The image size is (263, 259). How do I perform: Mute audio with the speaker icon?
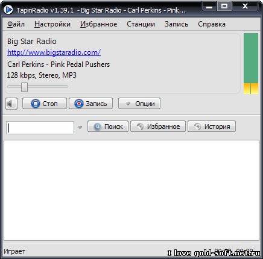click(x=11, y=104)
